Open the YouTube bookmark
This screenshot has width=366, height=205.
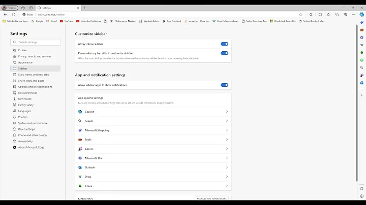(67, 21)
